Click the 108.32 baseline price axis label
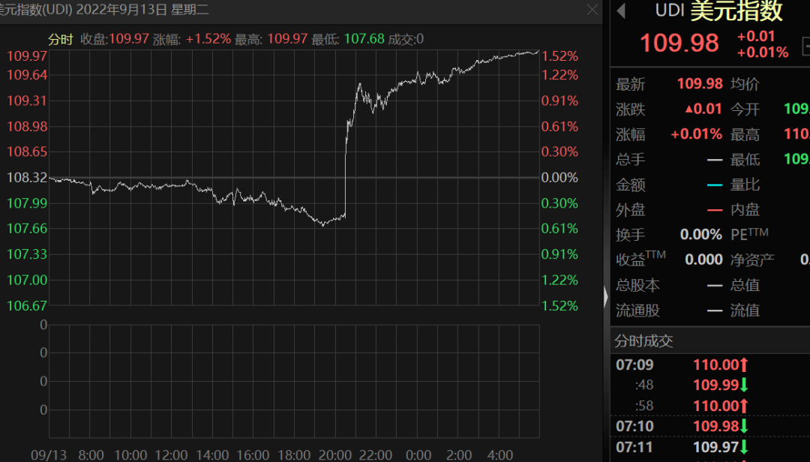This screenshot has width=810, height=462. (27, 178)
